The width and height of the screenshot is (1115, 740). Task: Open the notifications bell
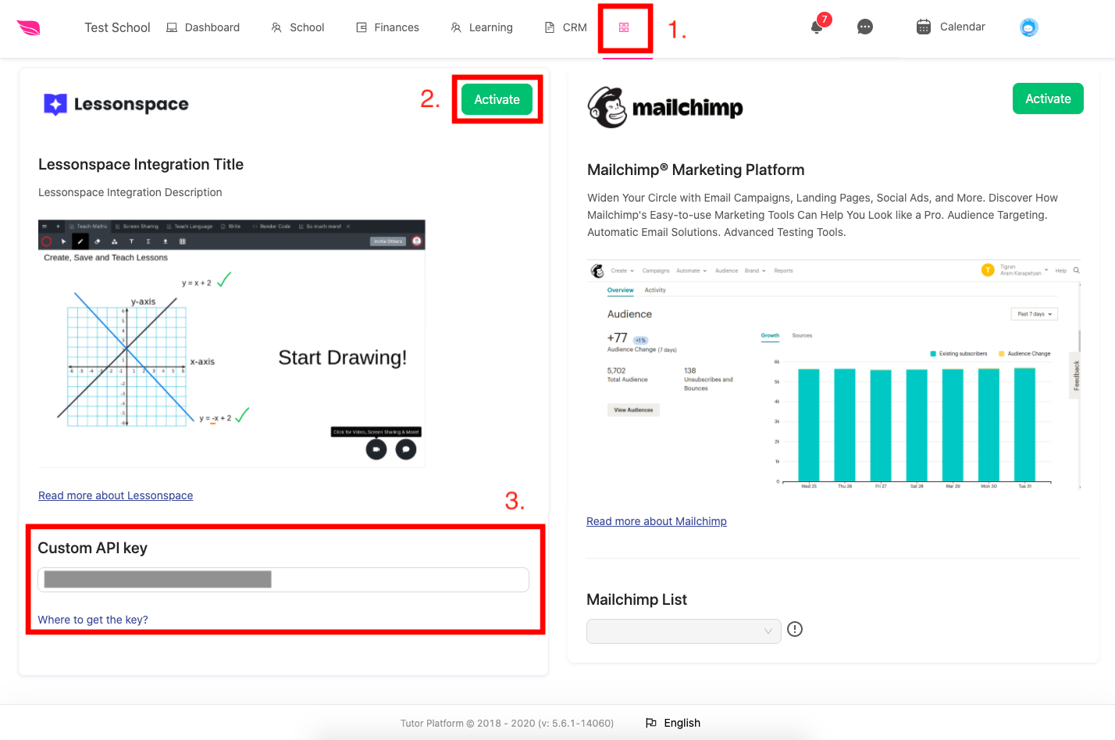(x=817, y=27)
